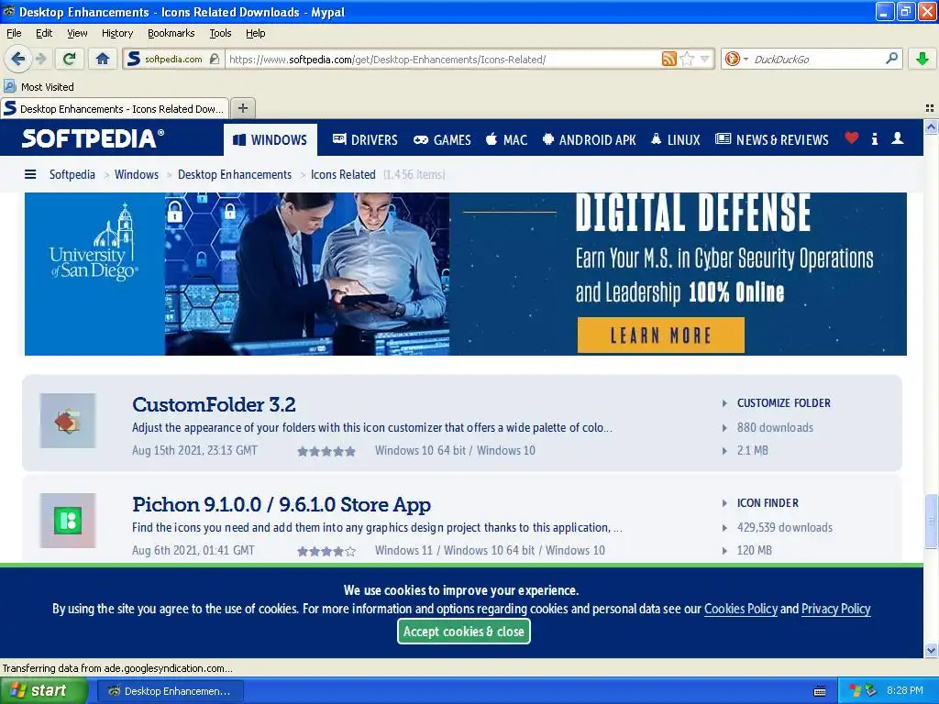Go to the LINUX section
Viewport: 939px width, 704px height.
pyautogui.click(x=675, y=139)
